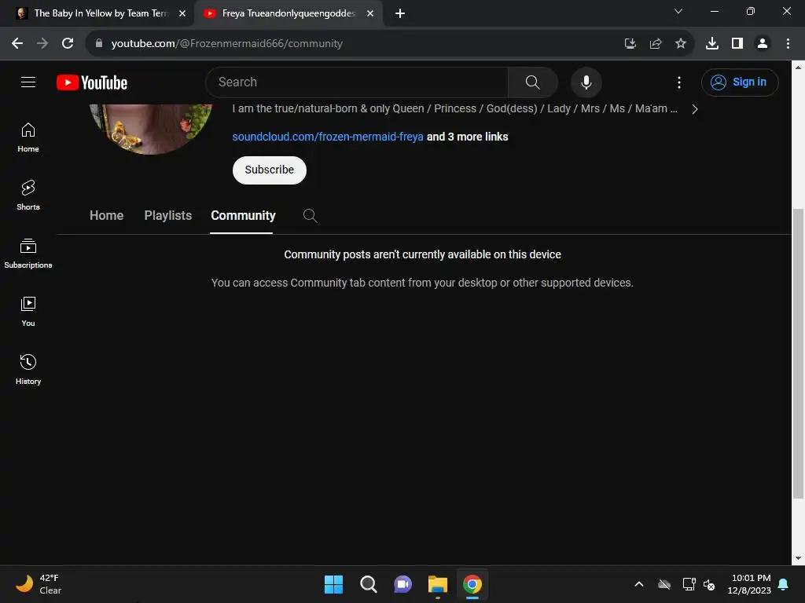Bookmark this page with the star
The height and width of the screenshot is (603, 805).
coord(680,44)
